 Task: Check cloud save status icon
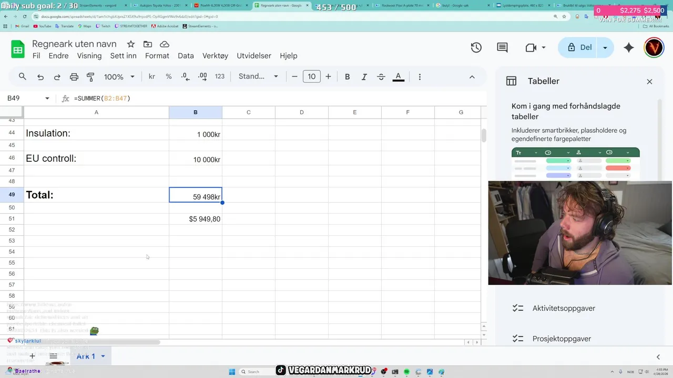tap(165, 44)
